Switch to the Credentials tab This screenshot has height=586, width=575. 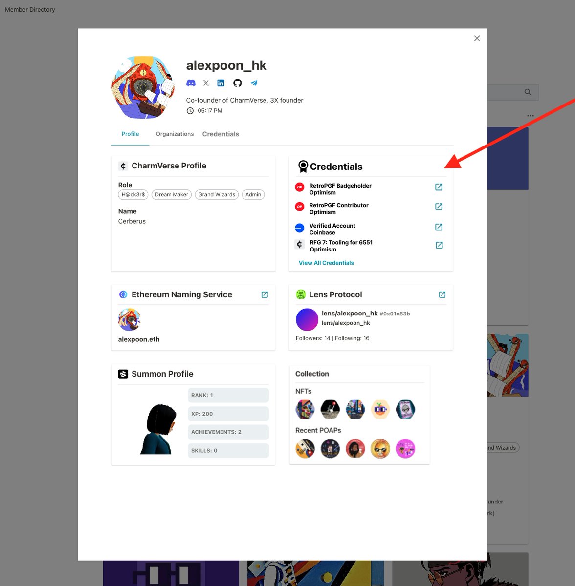pos(221,134)
